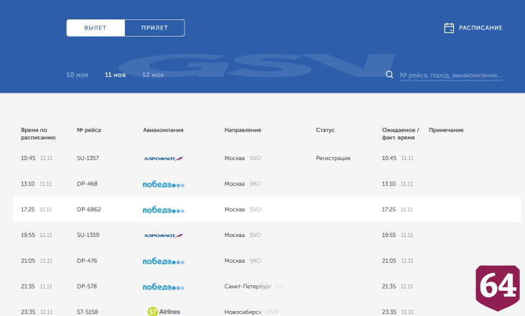Click the № рейса column header
This screenshot has height=316, width=525.
[89, 130]
